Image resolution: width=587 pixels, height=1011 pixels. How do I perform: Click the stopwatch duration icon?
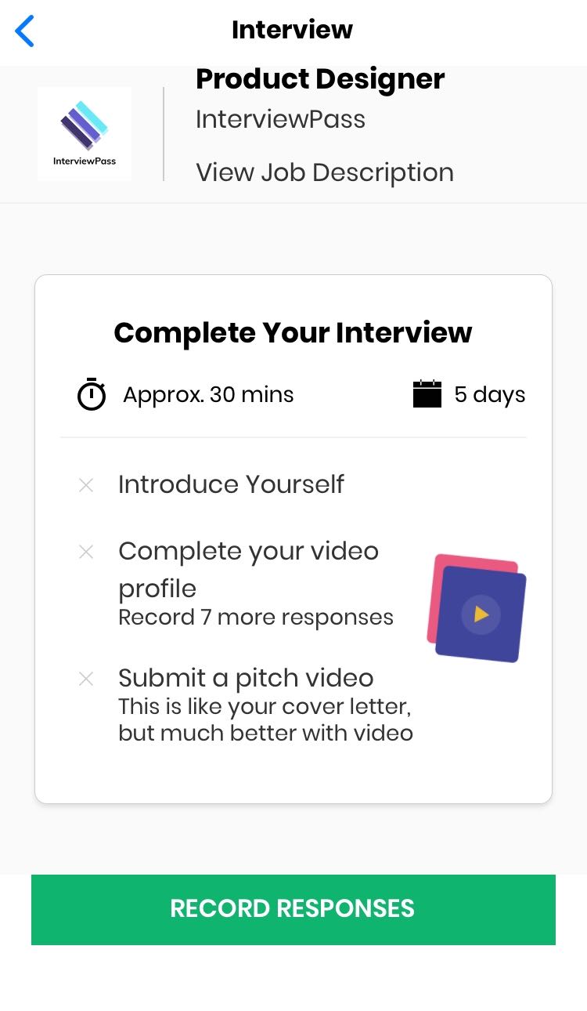click(92, 394)
